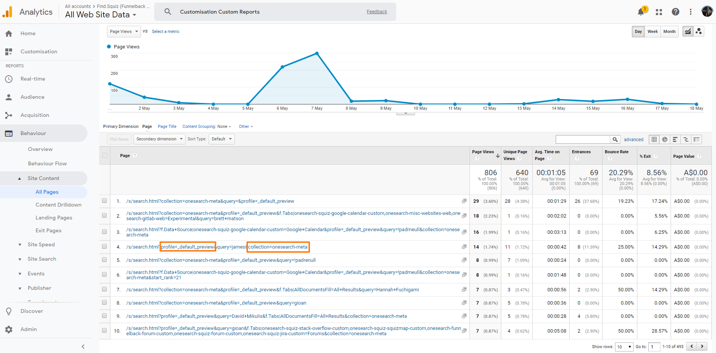Switch the chart to motion chart view

(699, 31)
